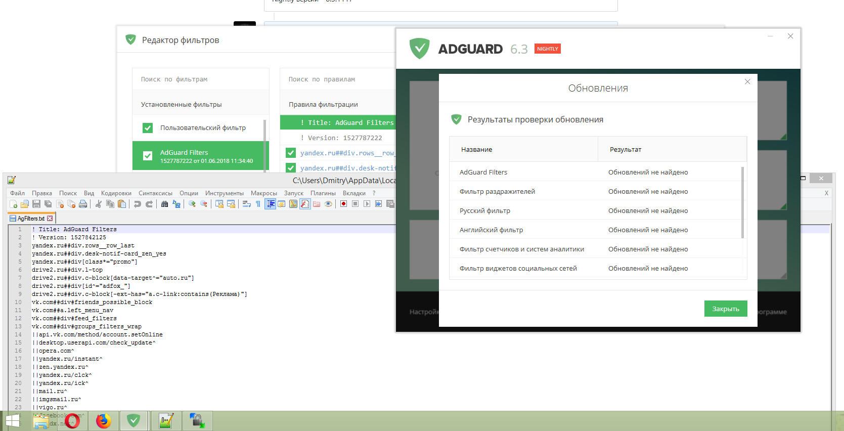Open the Файл menu
Image resolution: width=844 pixels, height=431 pixels.
coord(17,193)
